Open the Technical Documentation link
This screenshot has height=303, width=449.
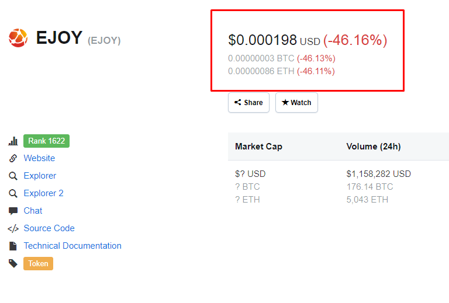[x=72, y=246]
